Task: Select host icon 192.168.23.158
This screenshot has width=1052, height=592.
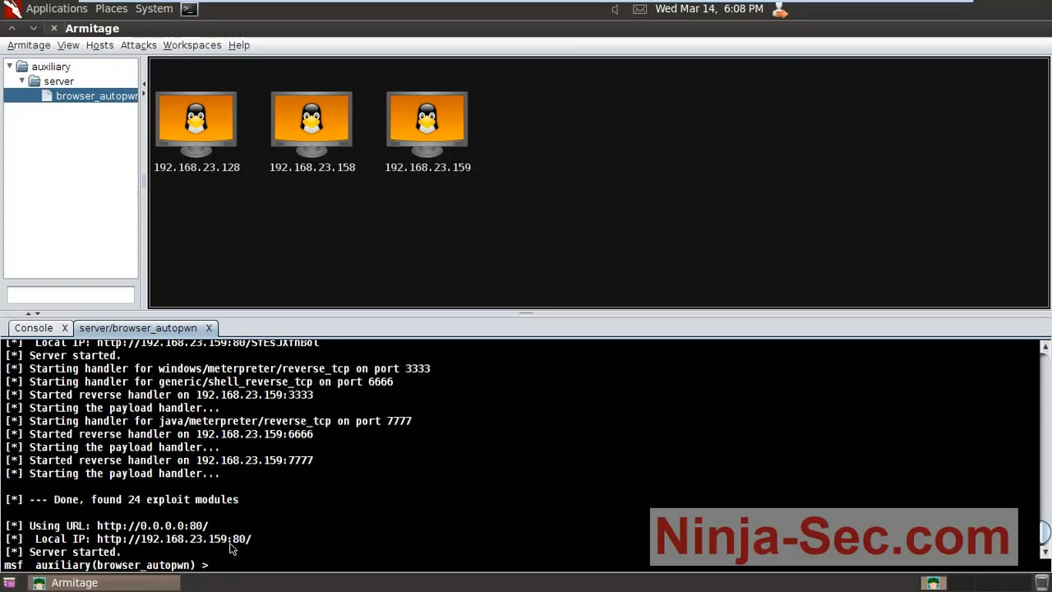Action: [x=311, y=124]
